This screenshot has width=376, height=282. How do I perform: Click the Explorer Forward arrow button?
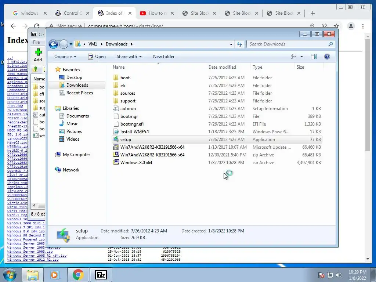point(64,44)
